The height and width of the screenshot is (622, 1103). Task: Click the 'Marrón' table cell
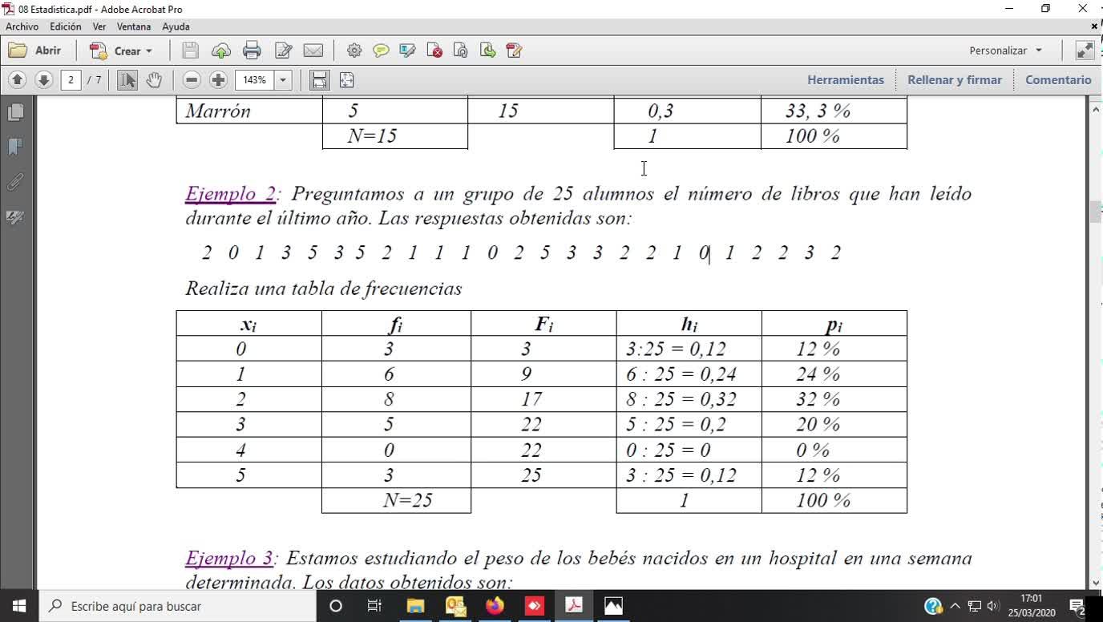(249, 111)
